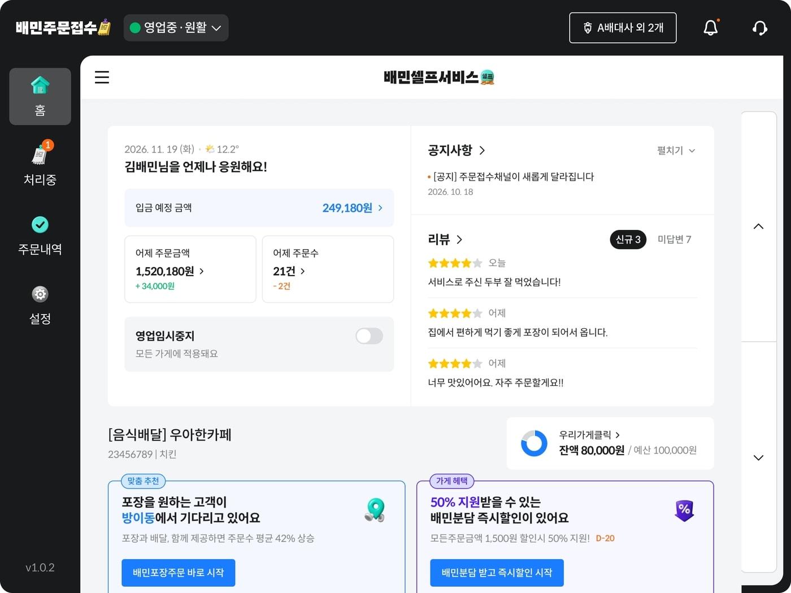The width and height of the screenshot is (791, 593).
Task: Click the 잔액 80,000원 balance text
Action: point(592,450)
